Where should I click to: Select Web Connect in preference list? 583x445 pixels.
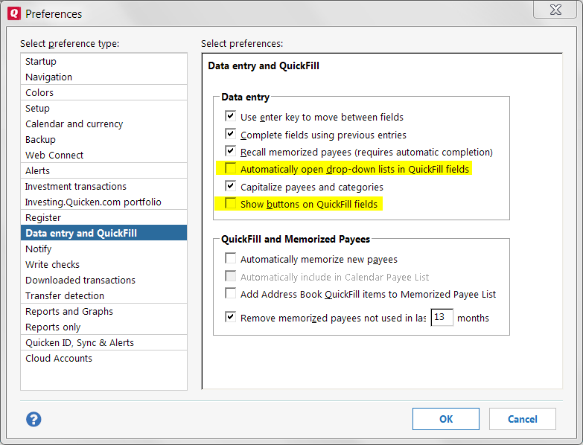[x=103, y=155]
